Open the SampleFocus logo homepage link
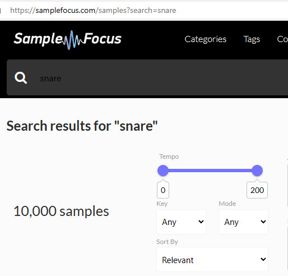288x276 pixels. [68, 39]
